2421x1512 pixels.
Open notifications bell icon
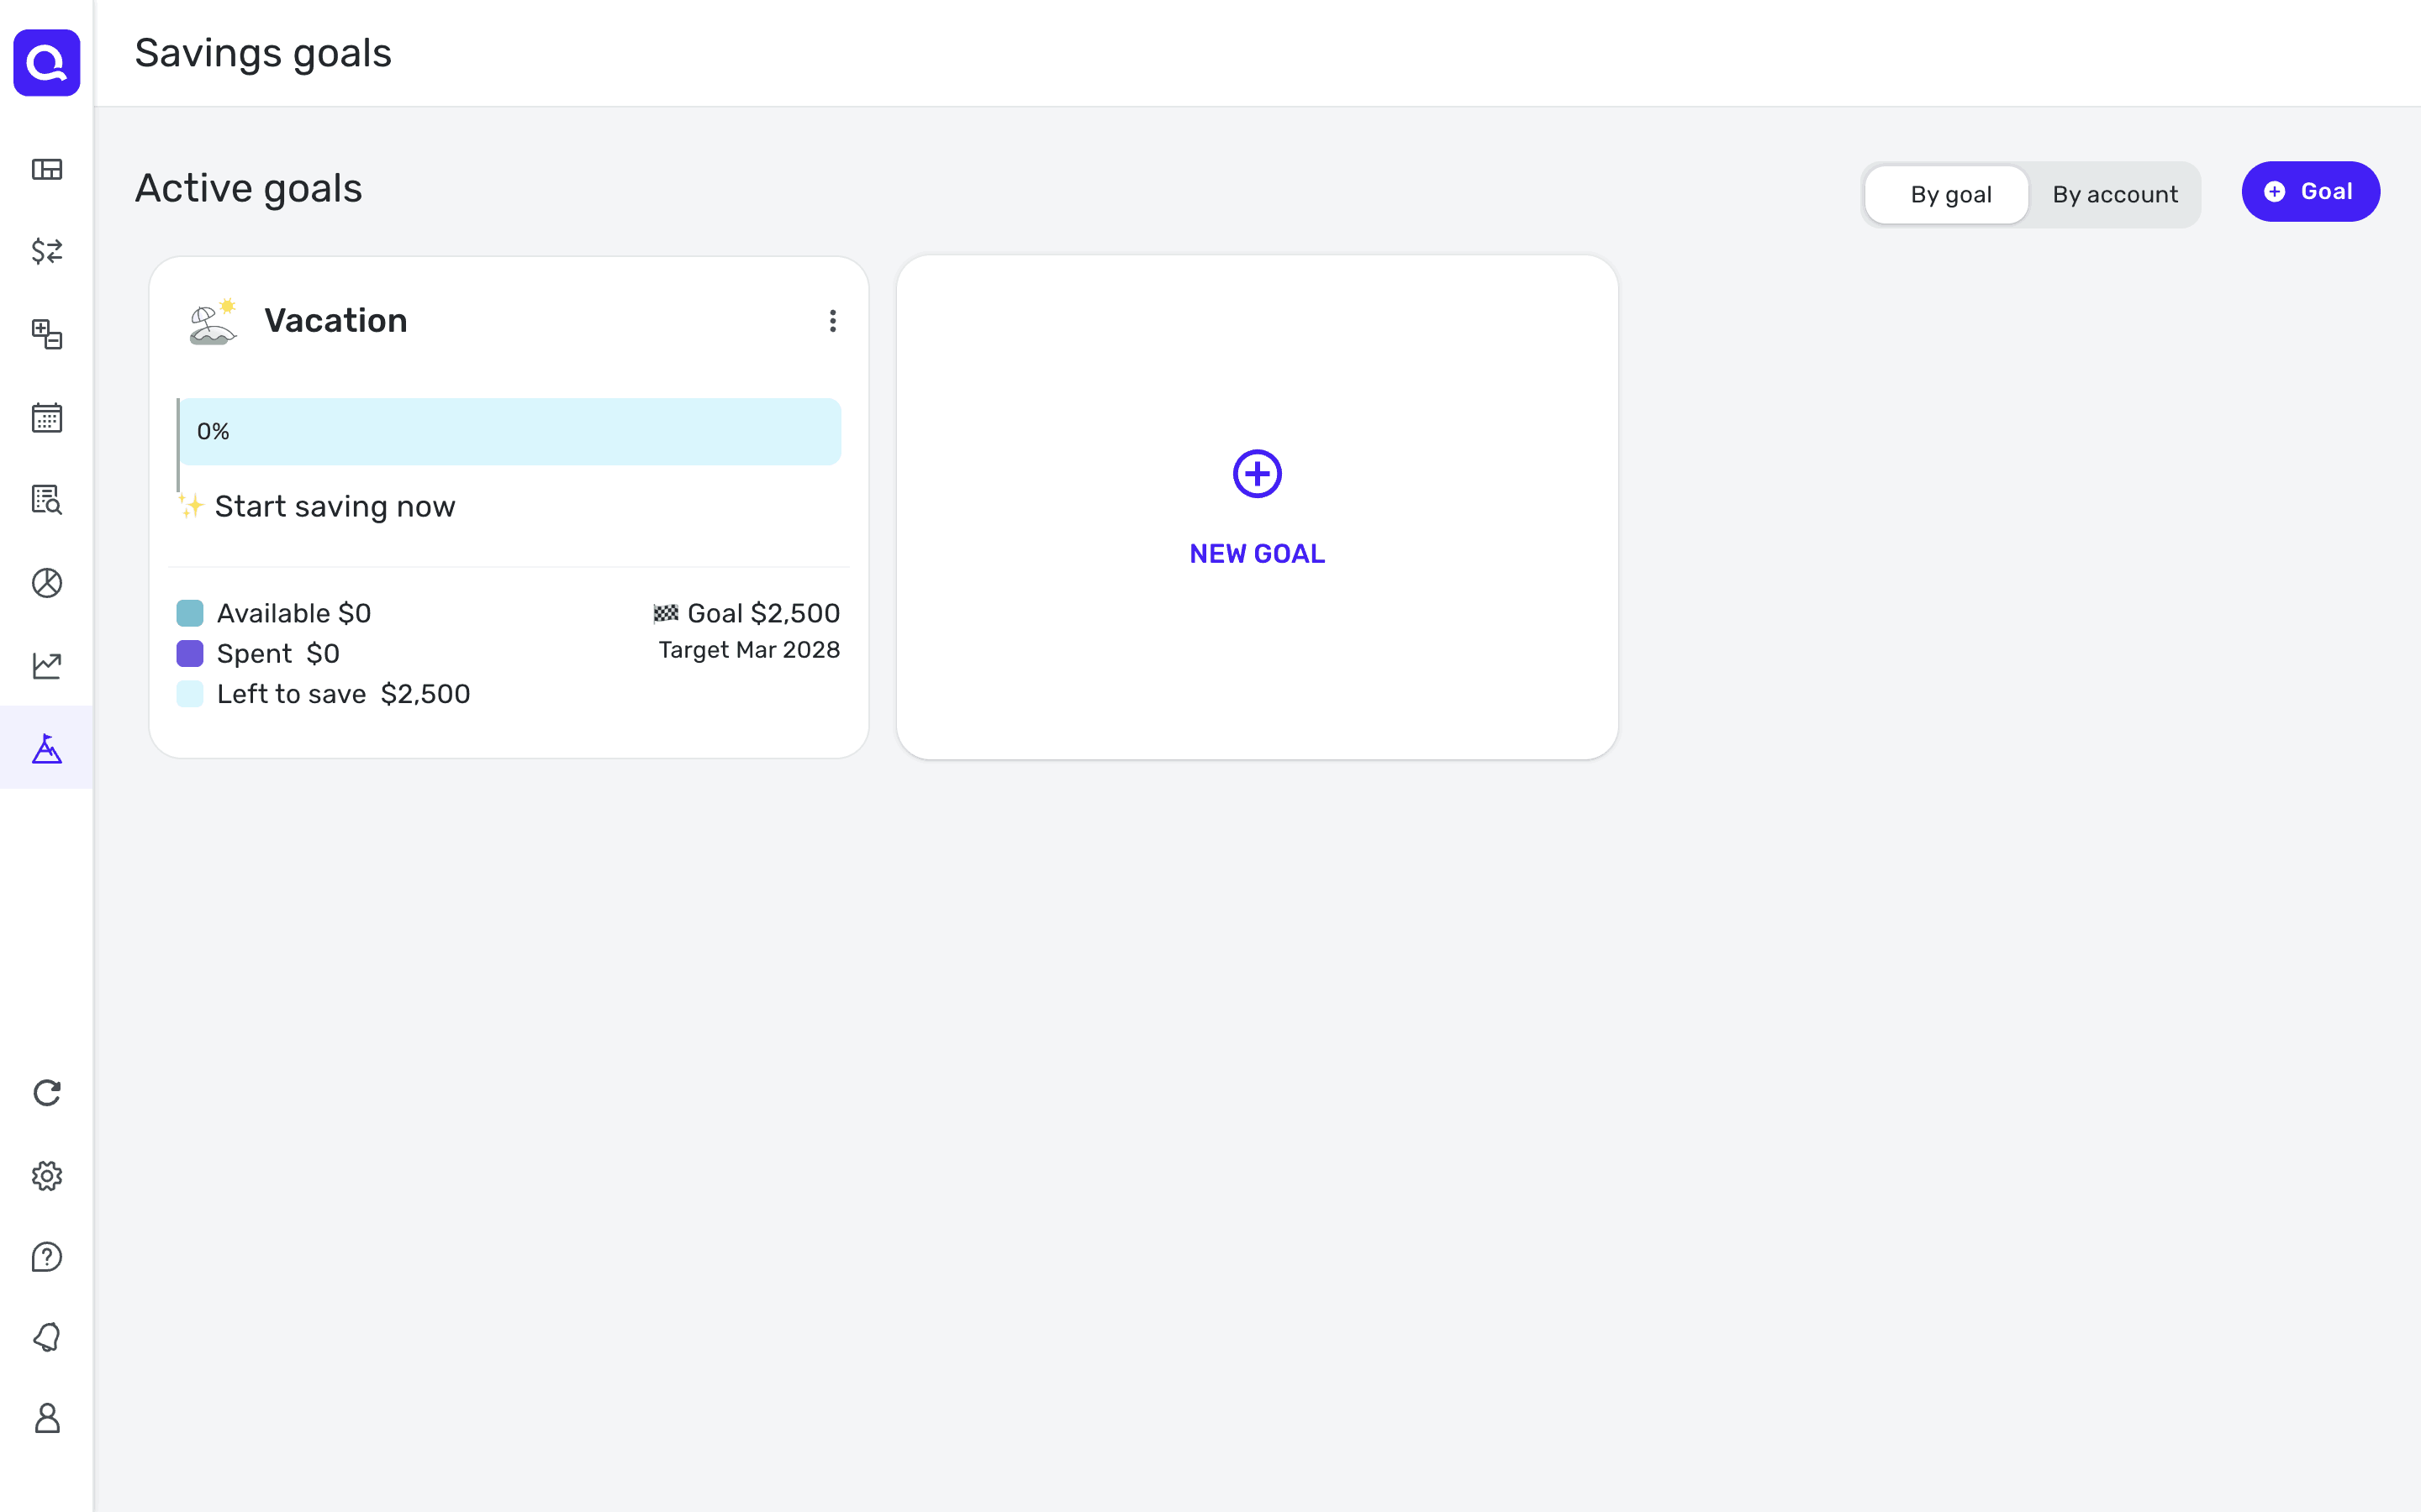47,1338
